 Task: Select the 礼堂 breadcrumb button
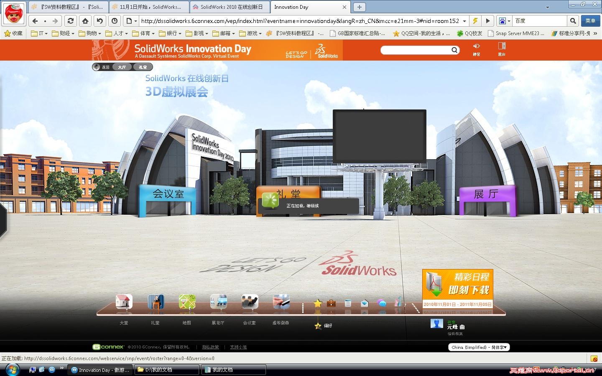tap(143, 67)
